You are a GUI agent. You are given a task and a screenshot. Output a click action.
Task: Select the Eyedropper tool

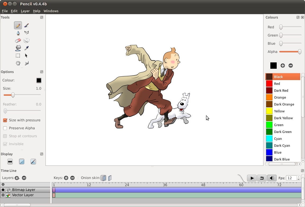[26, 48]
